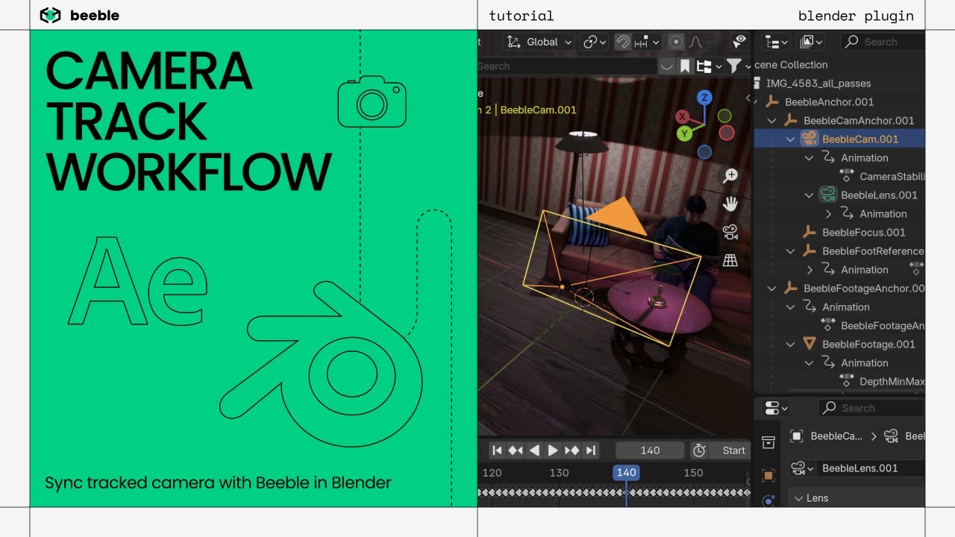Screen dimensions: 955x537
Task: Open the outliner view layer image dropdown
Action: coord(810,42)
